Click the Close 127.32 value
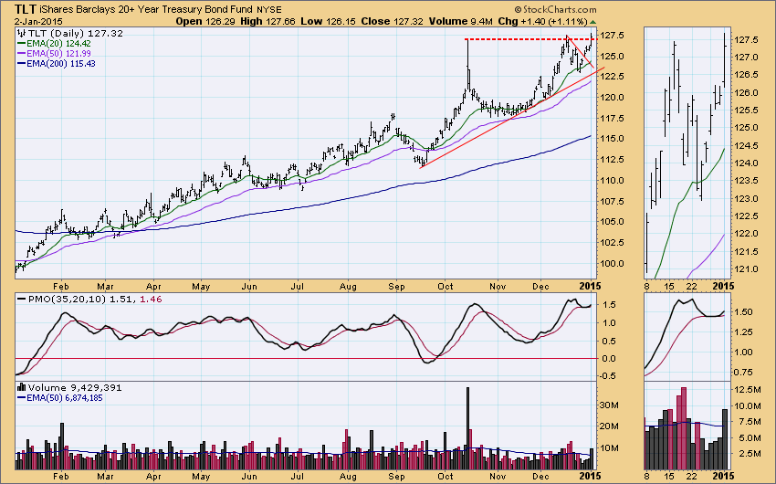The image size is (776, 484). [x=392, y=21]
